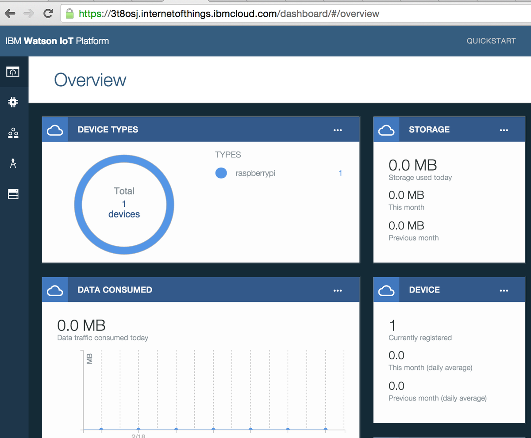Click the cloud icon on Data Consumed card

55,290
